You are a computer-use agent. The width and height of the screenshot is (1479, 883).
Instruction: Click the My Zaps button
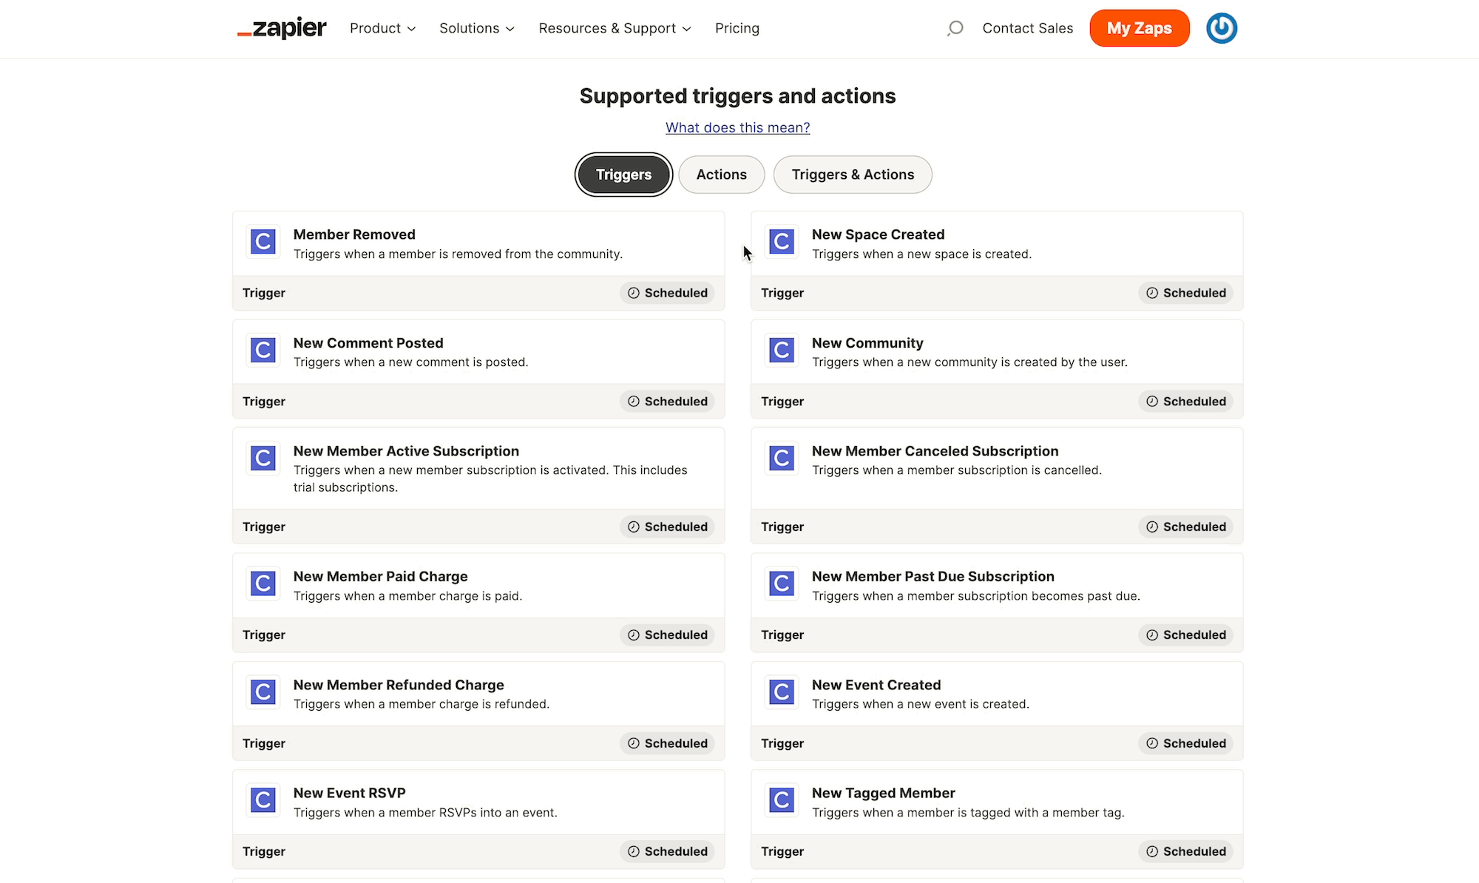(1139, 28)
